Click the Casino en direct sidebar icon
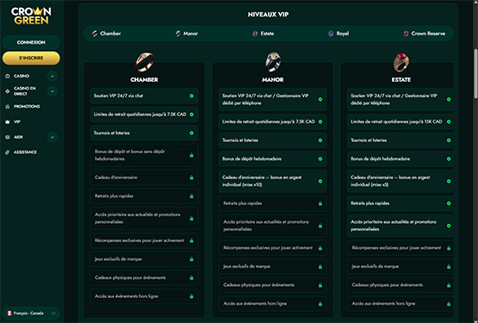This screenshot has width=478, height=323. [x=8, y=91]
